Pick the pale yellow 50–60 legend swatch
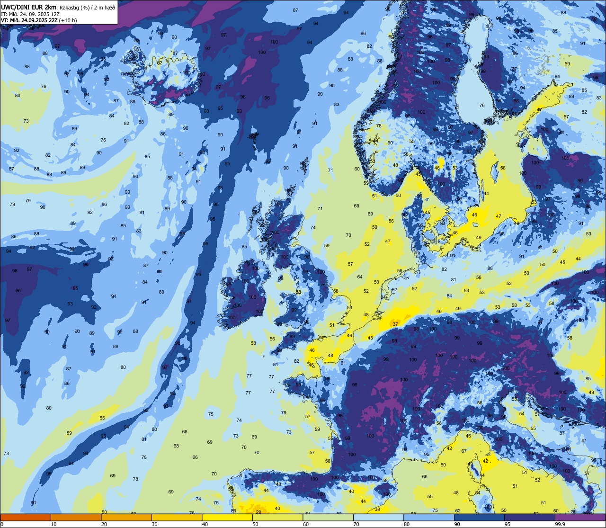This screenshot has height=528, width=606. [x=277, y=517]
